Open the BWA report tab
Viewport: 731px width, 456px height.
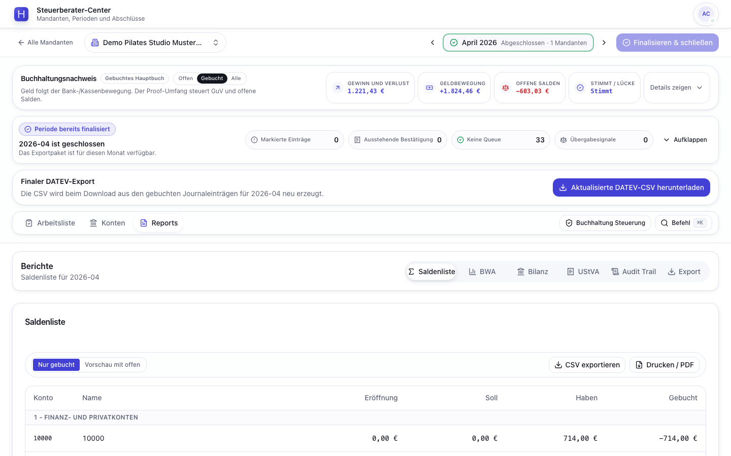[x=482, y=272]
